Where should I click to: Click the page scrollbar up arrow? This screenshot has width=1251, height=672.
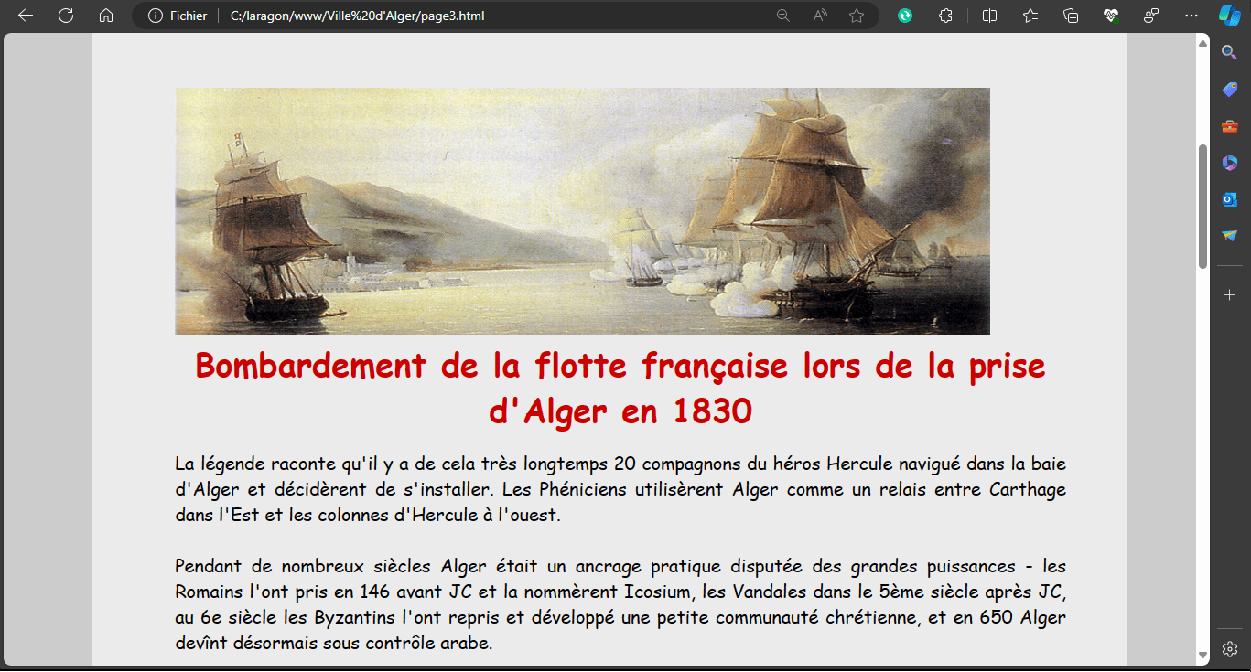point(1203,44)
